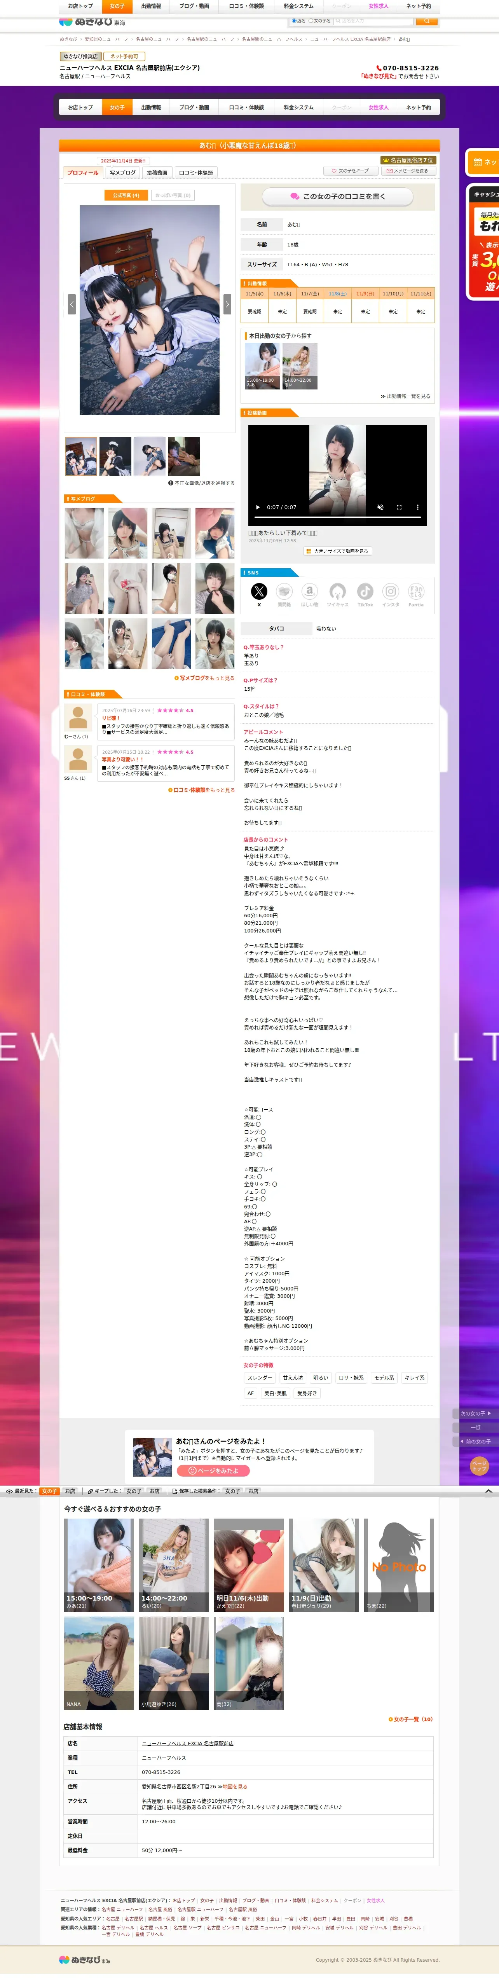Click the リピ確！ review title
This screenshot has height=1985, width=499.
click(x=111, y=718)
